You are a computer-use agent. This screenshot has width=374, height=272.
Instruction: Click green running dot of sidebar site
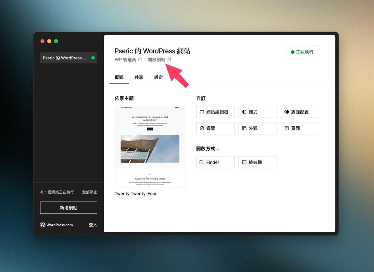[93, 58]
